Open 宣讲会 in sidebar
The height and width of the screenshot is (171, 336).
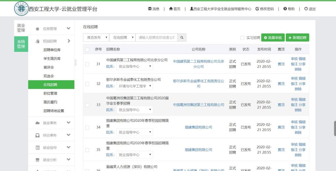coord(49,67)
